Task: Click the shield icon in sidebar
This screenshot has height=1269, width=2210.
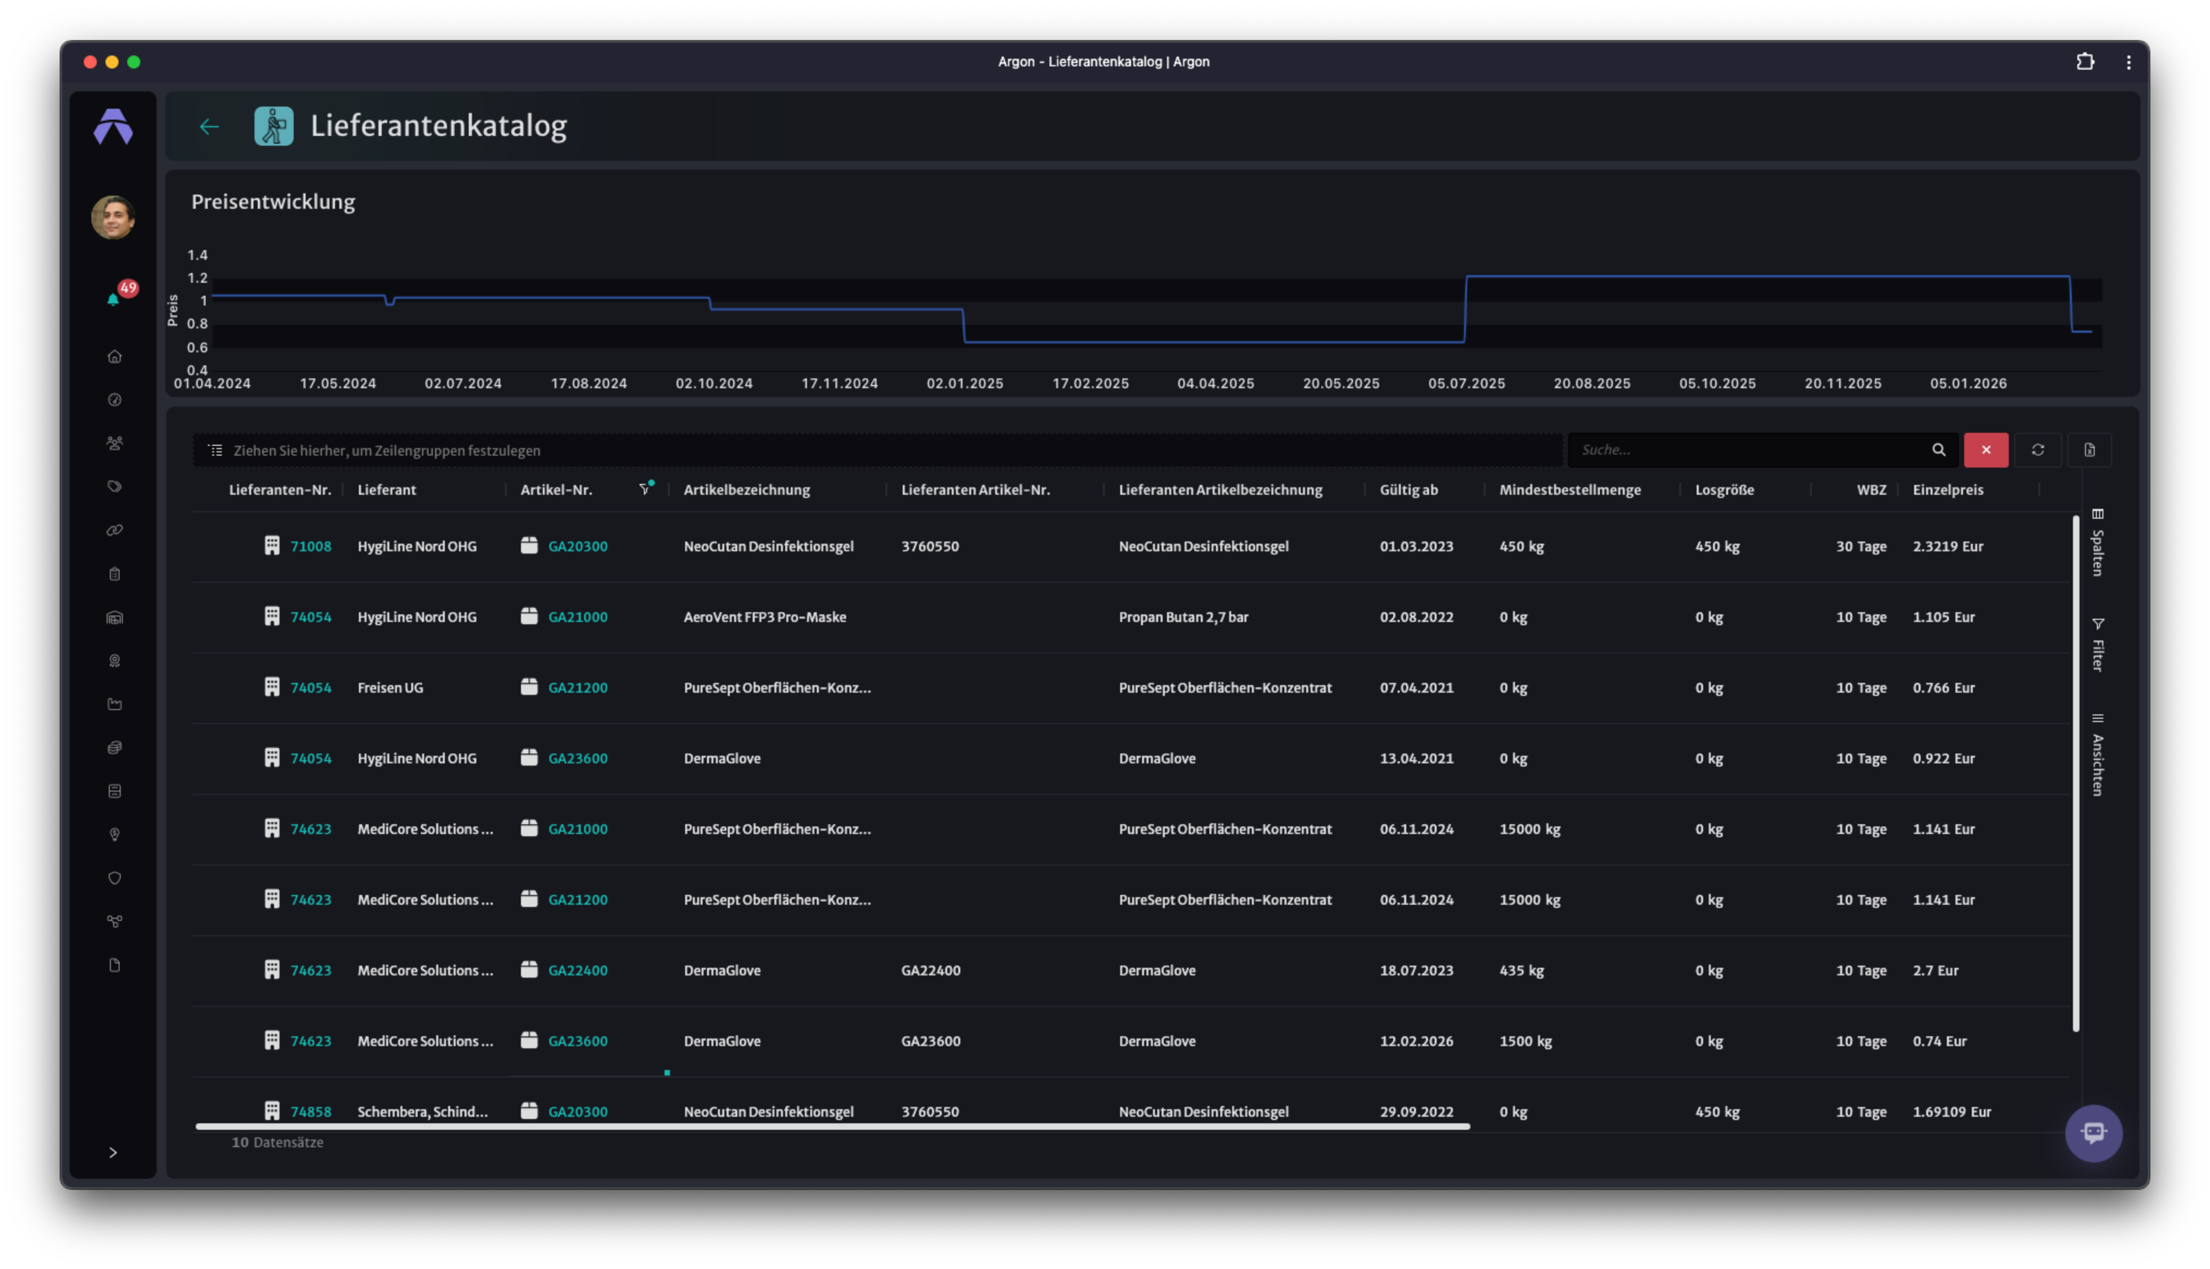Action: click(114, 879)
